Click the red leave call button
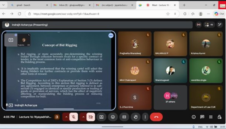This screenshot has width=226, height=129. tap(156, 117)
